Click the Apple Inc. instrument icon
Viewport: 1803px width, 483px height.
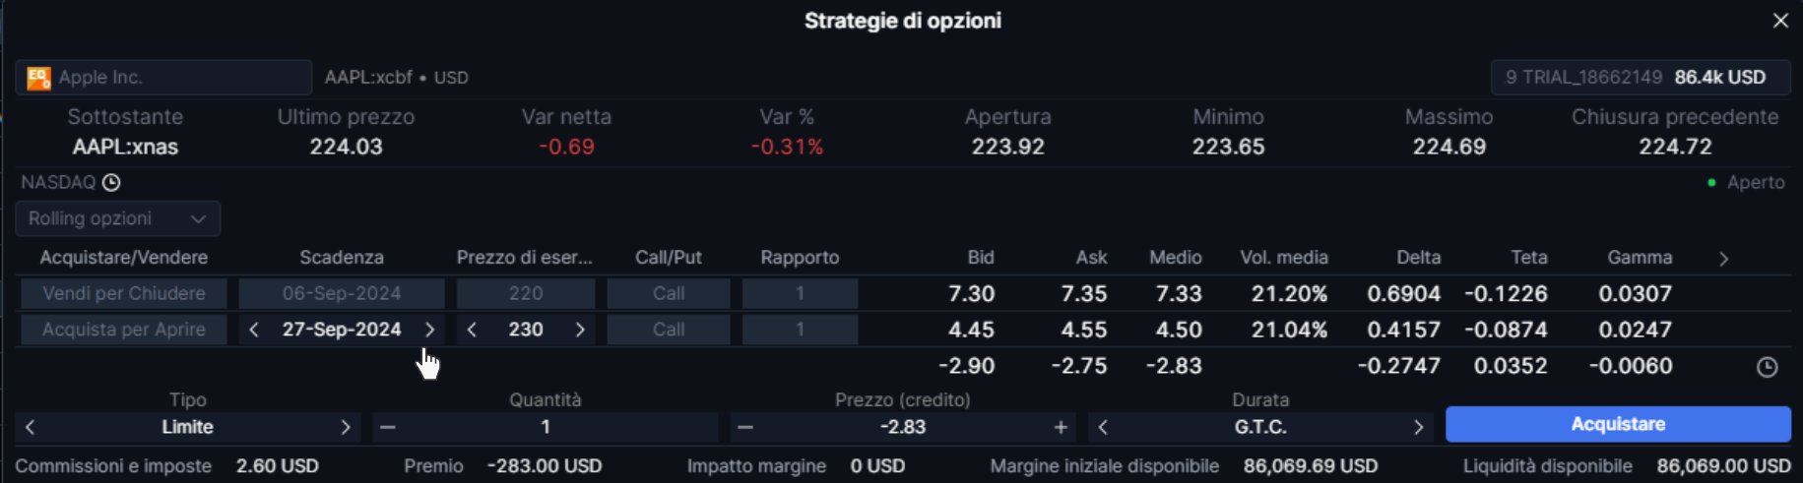38,78
